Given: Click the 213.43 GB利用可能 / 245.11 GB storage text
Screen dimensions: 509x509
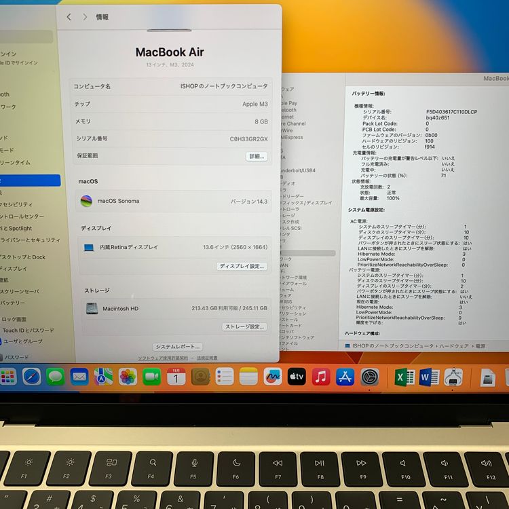Looking at the screenshot, I should (229, 308).
